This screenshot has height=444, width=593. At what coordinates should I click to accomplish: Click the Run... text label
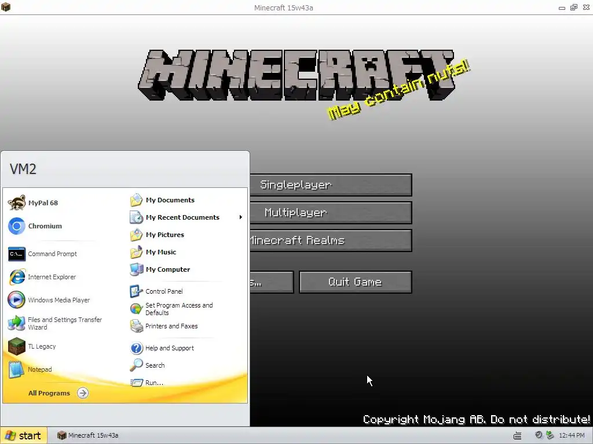click(x=154, y=383)
